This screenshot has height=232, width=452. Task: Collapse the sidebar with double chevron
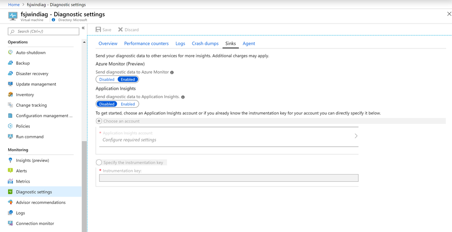tap(83, 28)
